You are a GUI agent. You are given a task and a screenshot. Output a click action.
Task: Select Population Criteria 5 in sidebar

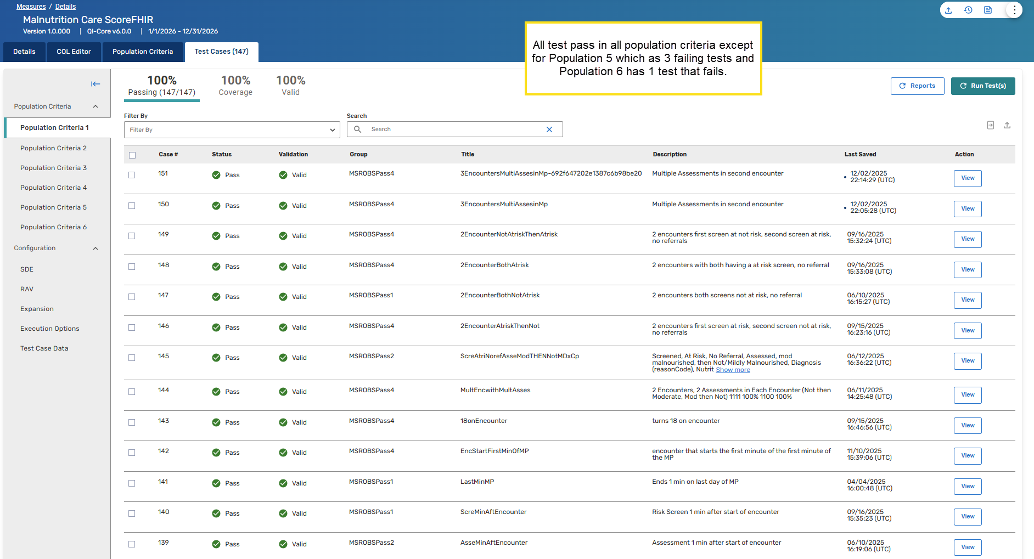click(53, 207)
